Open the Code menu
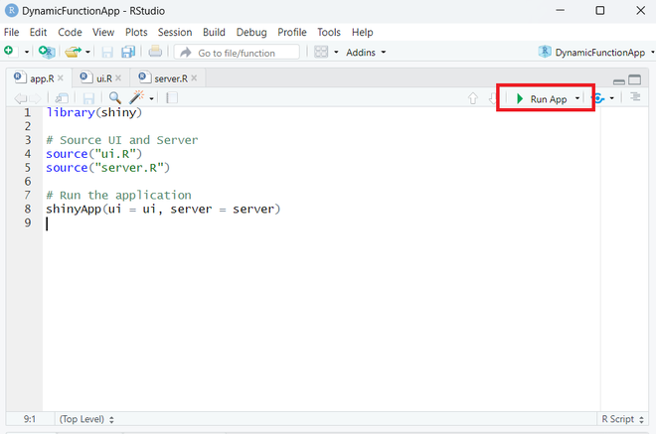 tap(70, 32)
